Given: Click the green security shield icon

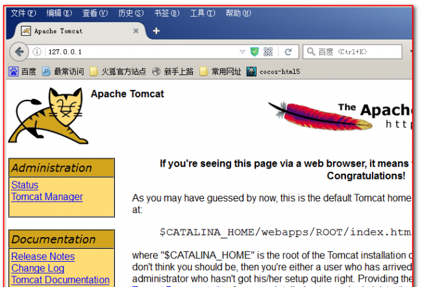Looking at the screenshot, I should (254, 52).
